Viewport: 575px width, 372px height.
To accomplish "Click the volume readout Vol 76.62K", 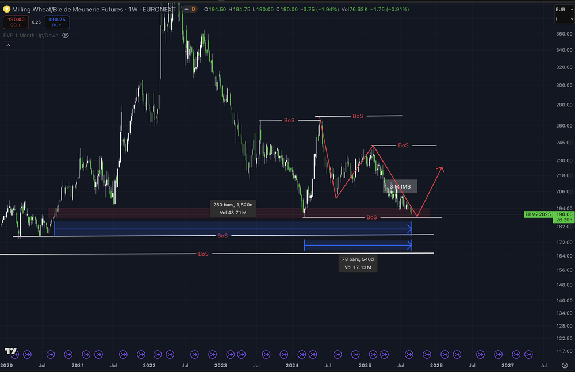I will pyautogui.click(x=354, y=10).
